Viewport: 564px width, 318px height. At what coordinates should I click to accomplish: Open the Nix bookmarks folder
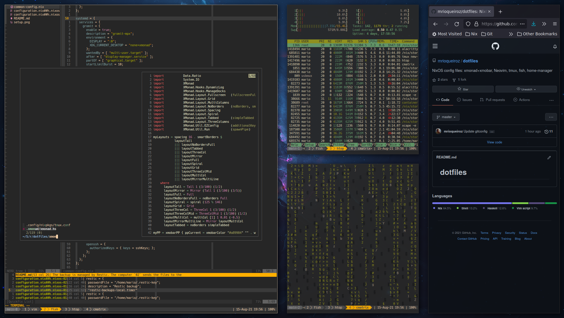point(471,34)
